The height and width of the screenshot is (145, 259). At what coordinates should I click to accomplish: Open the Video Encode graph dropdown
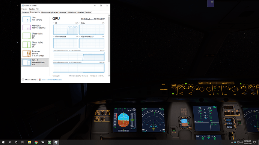click(x=54, y=37)
